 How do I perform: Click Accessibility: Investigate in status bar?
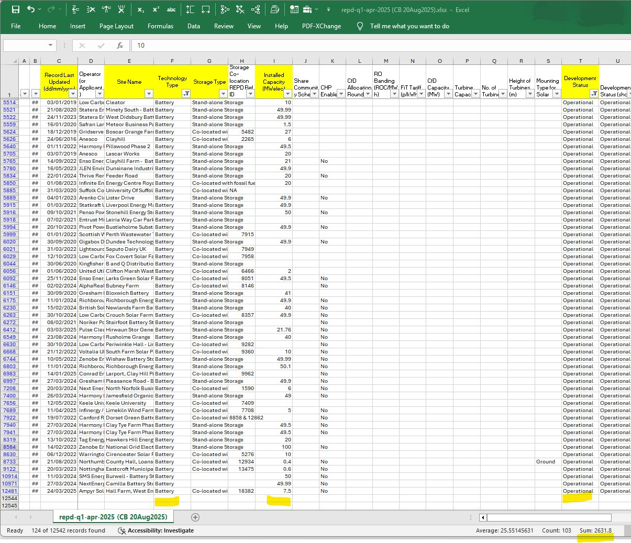[x=161, y=530]
